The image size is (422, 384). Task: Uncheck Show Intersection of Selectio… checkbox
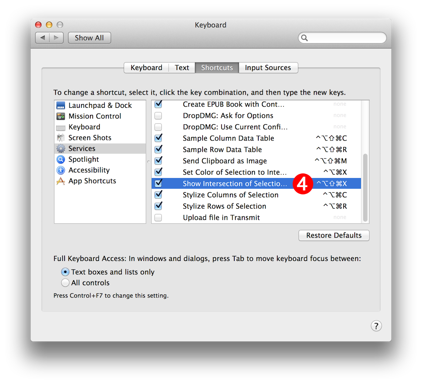pyautogui.click(x=158, y=184)
